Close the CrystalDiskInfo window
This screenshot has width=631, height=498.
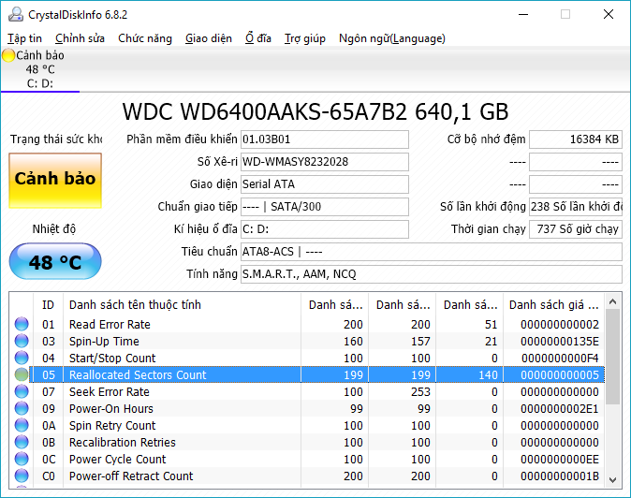click(609, 14)
